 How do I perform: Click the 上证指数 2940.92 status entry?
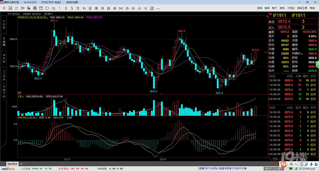point(36,169)
